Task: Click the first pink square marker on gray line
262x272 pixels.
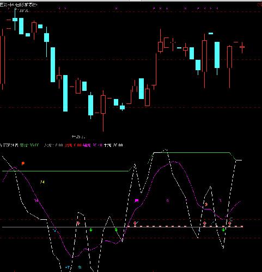Action: click(129, 226)
